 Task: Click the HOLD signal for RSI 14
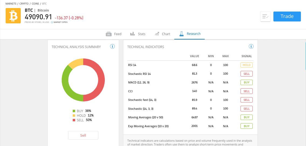(x=246, y=65)
